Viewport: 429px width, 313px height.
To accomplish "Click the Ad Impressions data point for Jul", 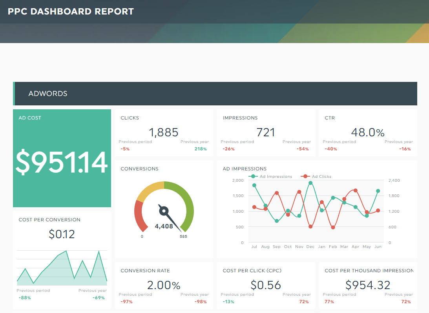I will (x=254, y=185).
